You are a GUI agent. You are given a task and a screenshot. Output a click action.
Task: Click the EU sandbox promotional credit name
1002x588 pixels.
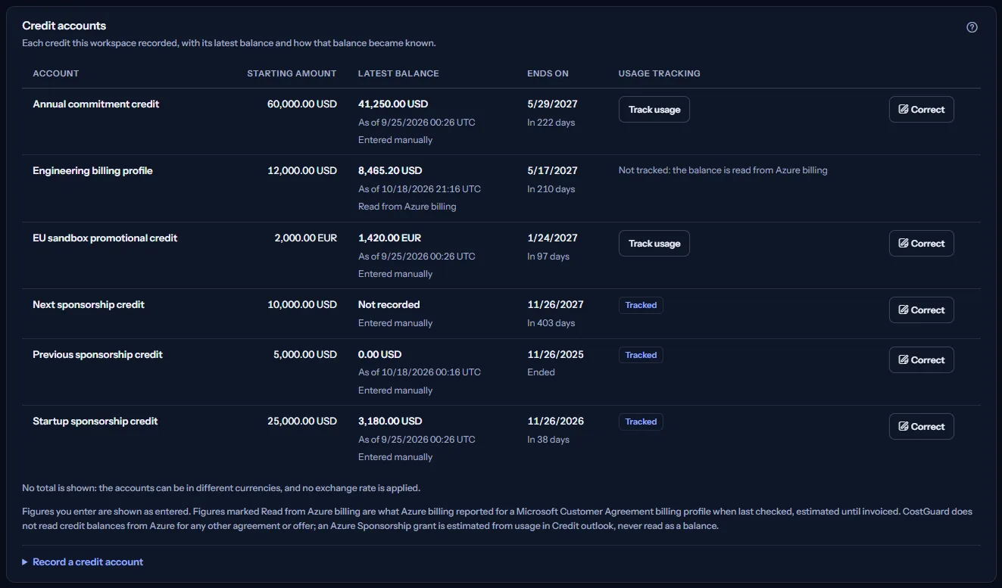(x=105, y=238)
